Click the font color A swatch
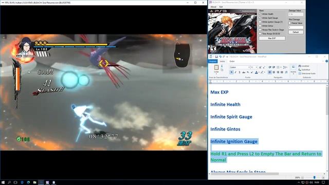The width and height of the screenshot is (329, 185). (256, 72)
